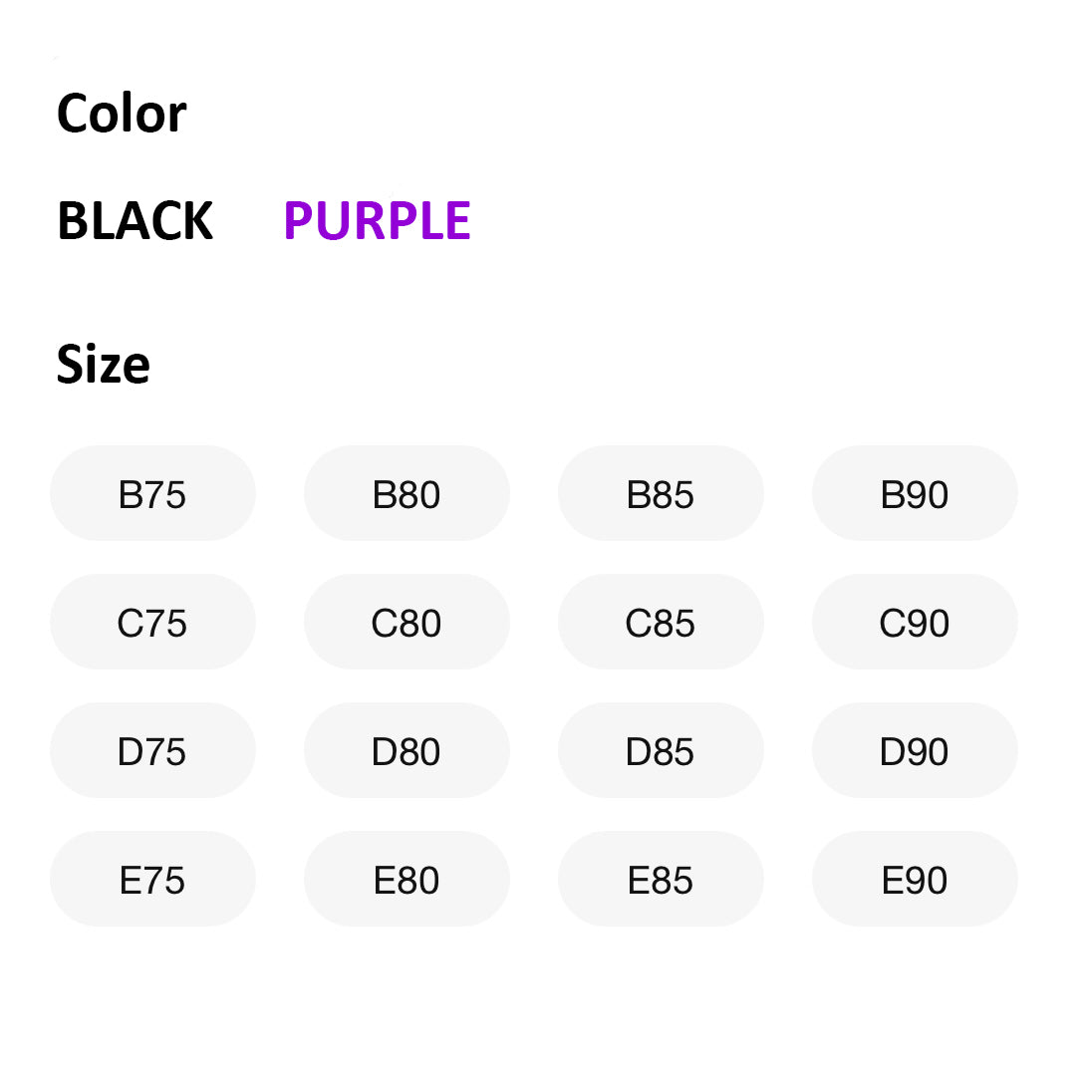The width and height of the screenshot is (1082, 1070).
Task: Choose size B85
Action: click(x=661, y=494)
